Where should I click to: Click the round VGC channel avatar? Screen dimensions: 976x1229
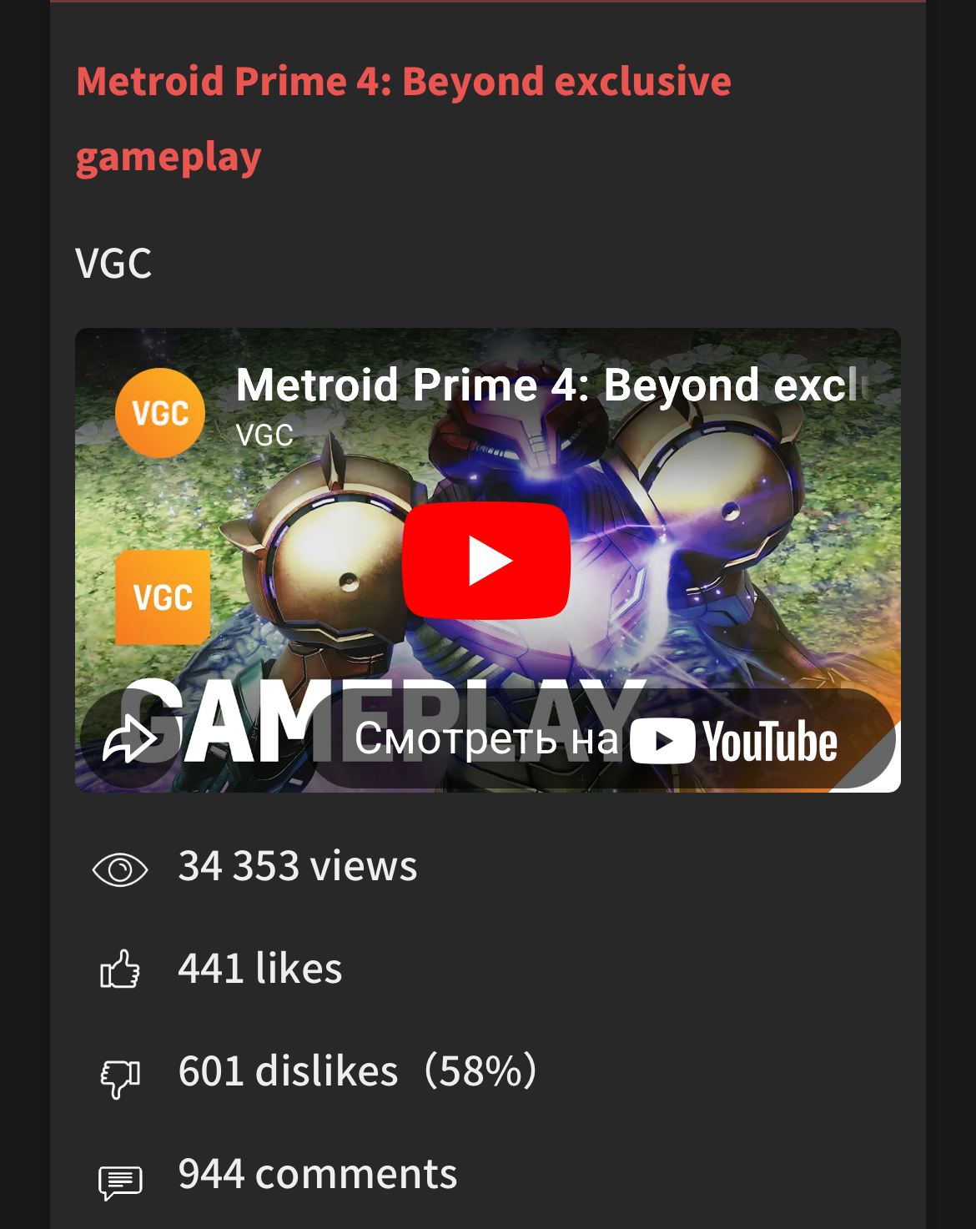pos(160,413)
